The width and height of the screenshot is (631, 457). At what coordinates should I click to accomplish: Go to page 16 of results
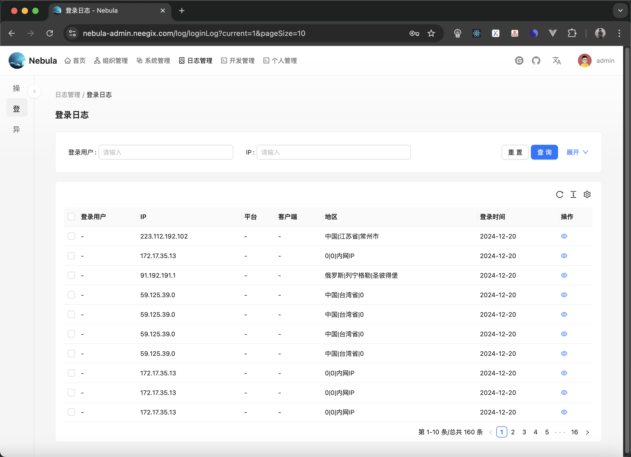(574, 432)
